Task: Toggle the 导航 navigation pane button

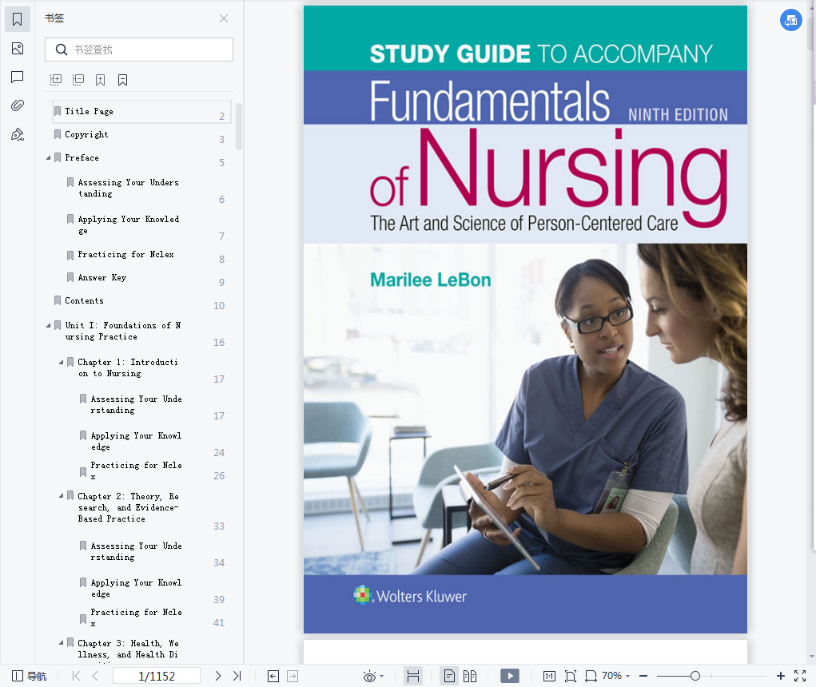Action: pos(29,676)
